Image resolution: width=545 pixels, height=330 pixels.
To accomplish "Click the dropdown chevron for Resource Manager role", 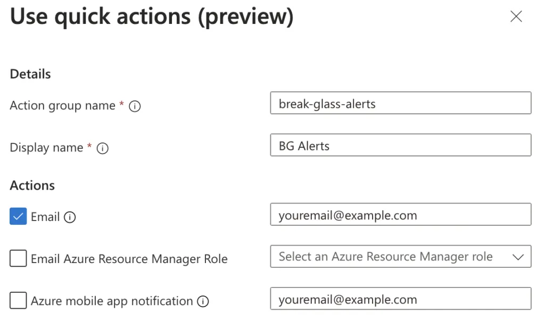I will click(518, 257).
